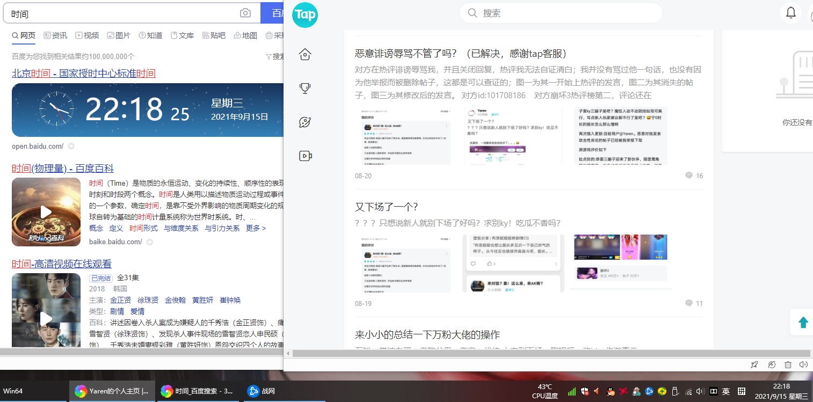Click the blue Baidu search button
The height and width of the screenshot is (402, 813).
pos(272,13)
